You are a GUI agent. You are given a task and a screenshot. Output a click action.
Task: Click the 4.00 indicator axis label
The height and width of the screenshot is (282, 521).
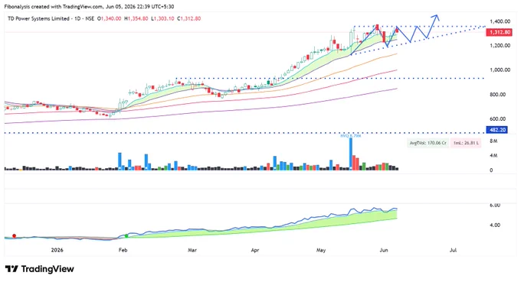click(x=495, y=225)
